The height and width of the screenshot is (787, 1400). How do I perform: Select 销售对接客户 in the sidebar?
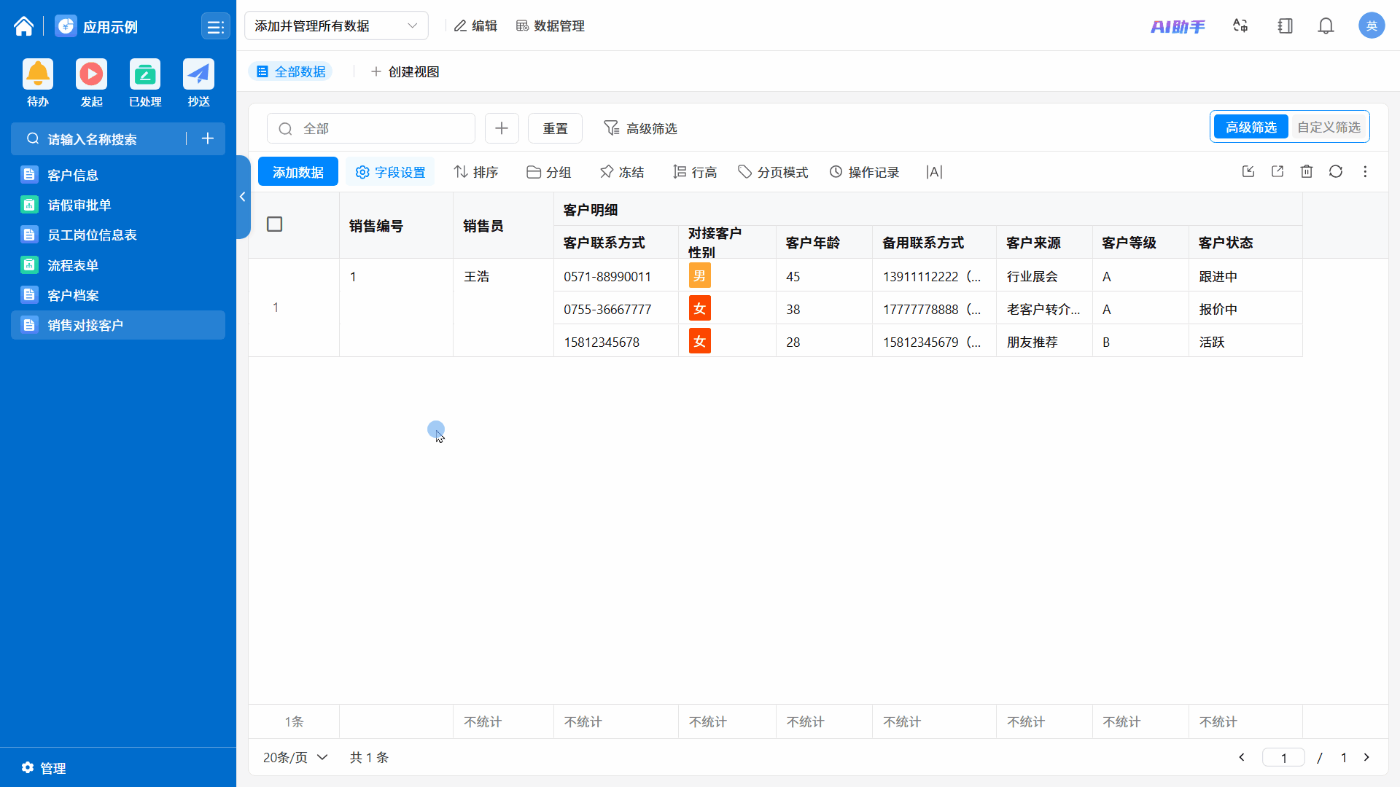[118, 325]
